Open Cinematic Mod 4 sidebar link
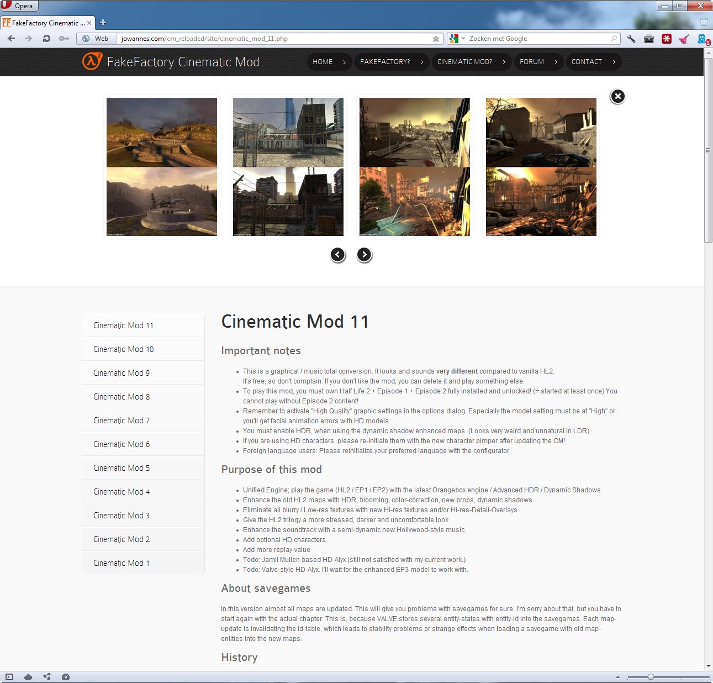Screen dimensions: 713x683 (x=143, y=492)
